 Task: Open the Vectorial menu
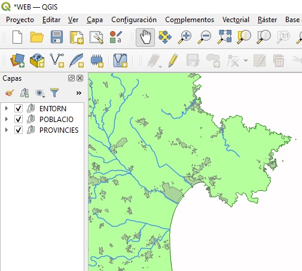pos(236,20)
